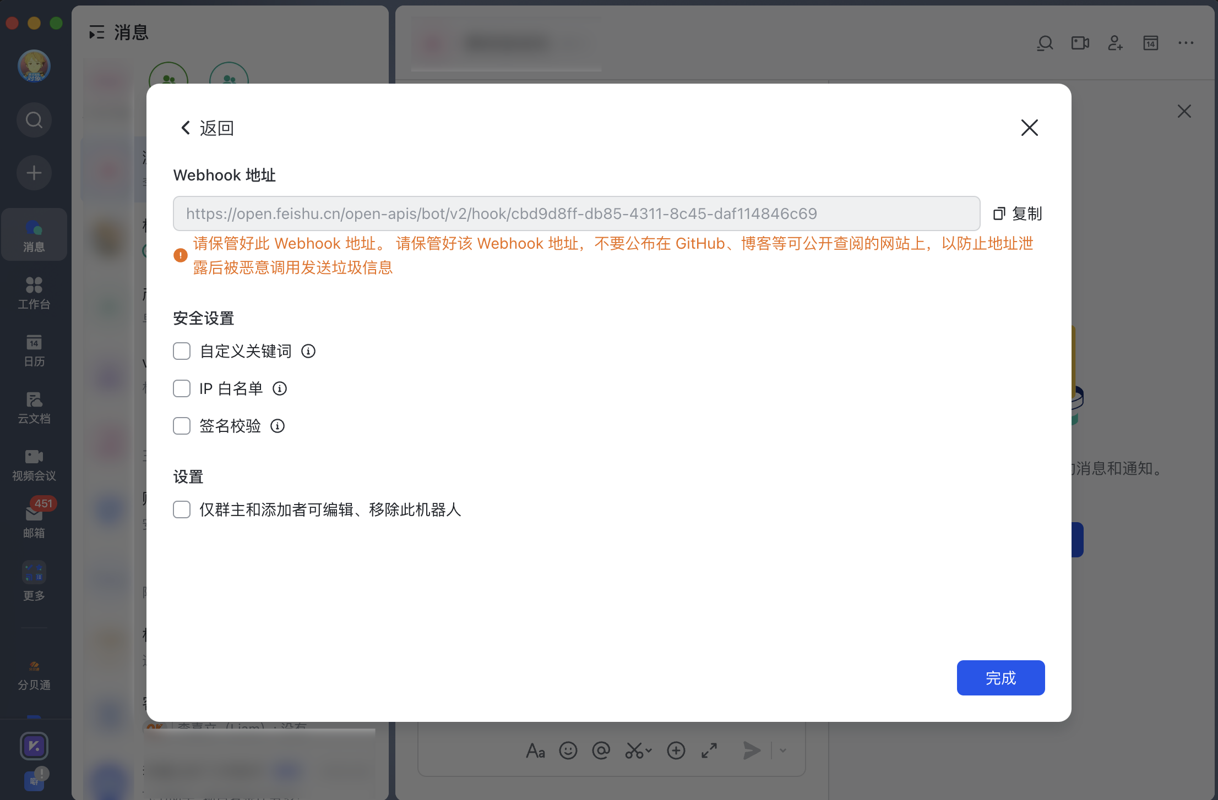
Task: Click the expand icon in chat toolbar
Action: (710, 748)
